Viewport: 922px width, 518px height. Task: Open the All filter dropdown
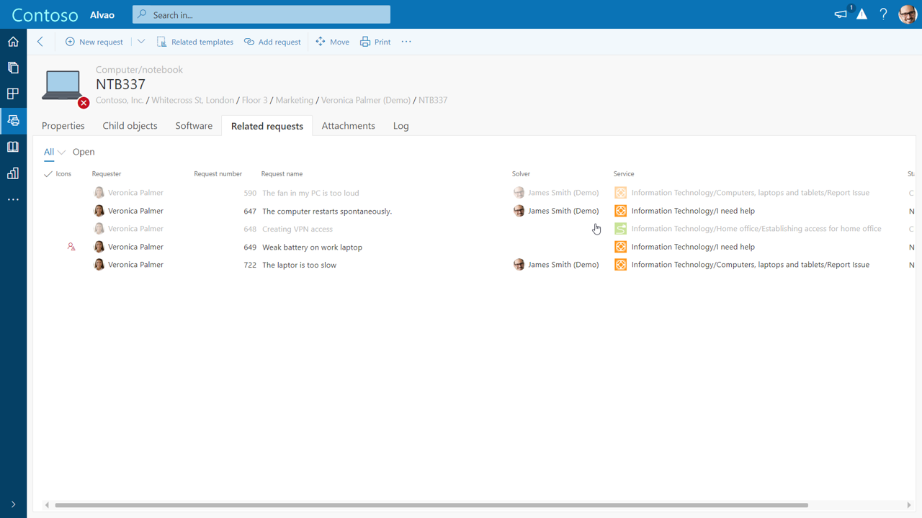(54, 152)
